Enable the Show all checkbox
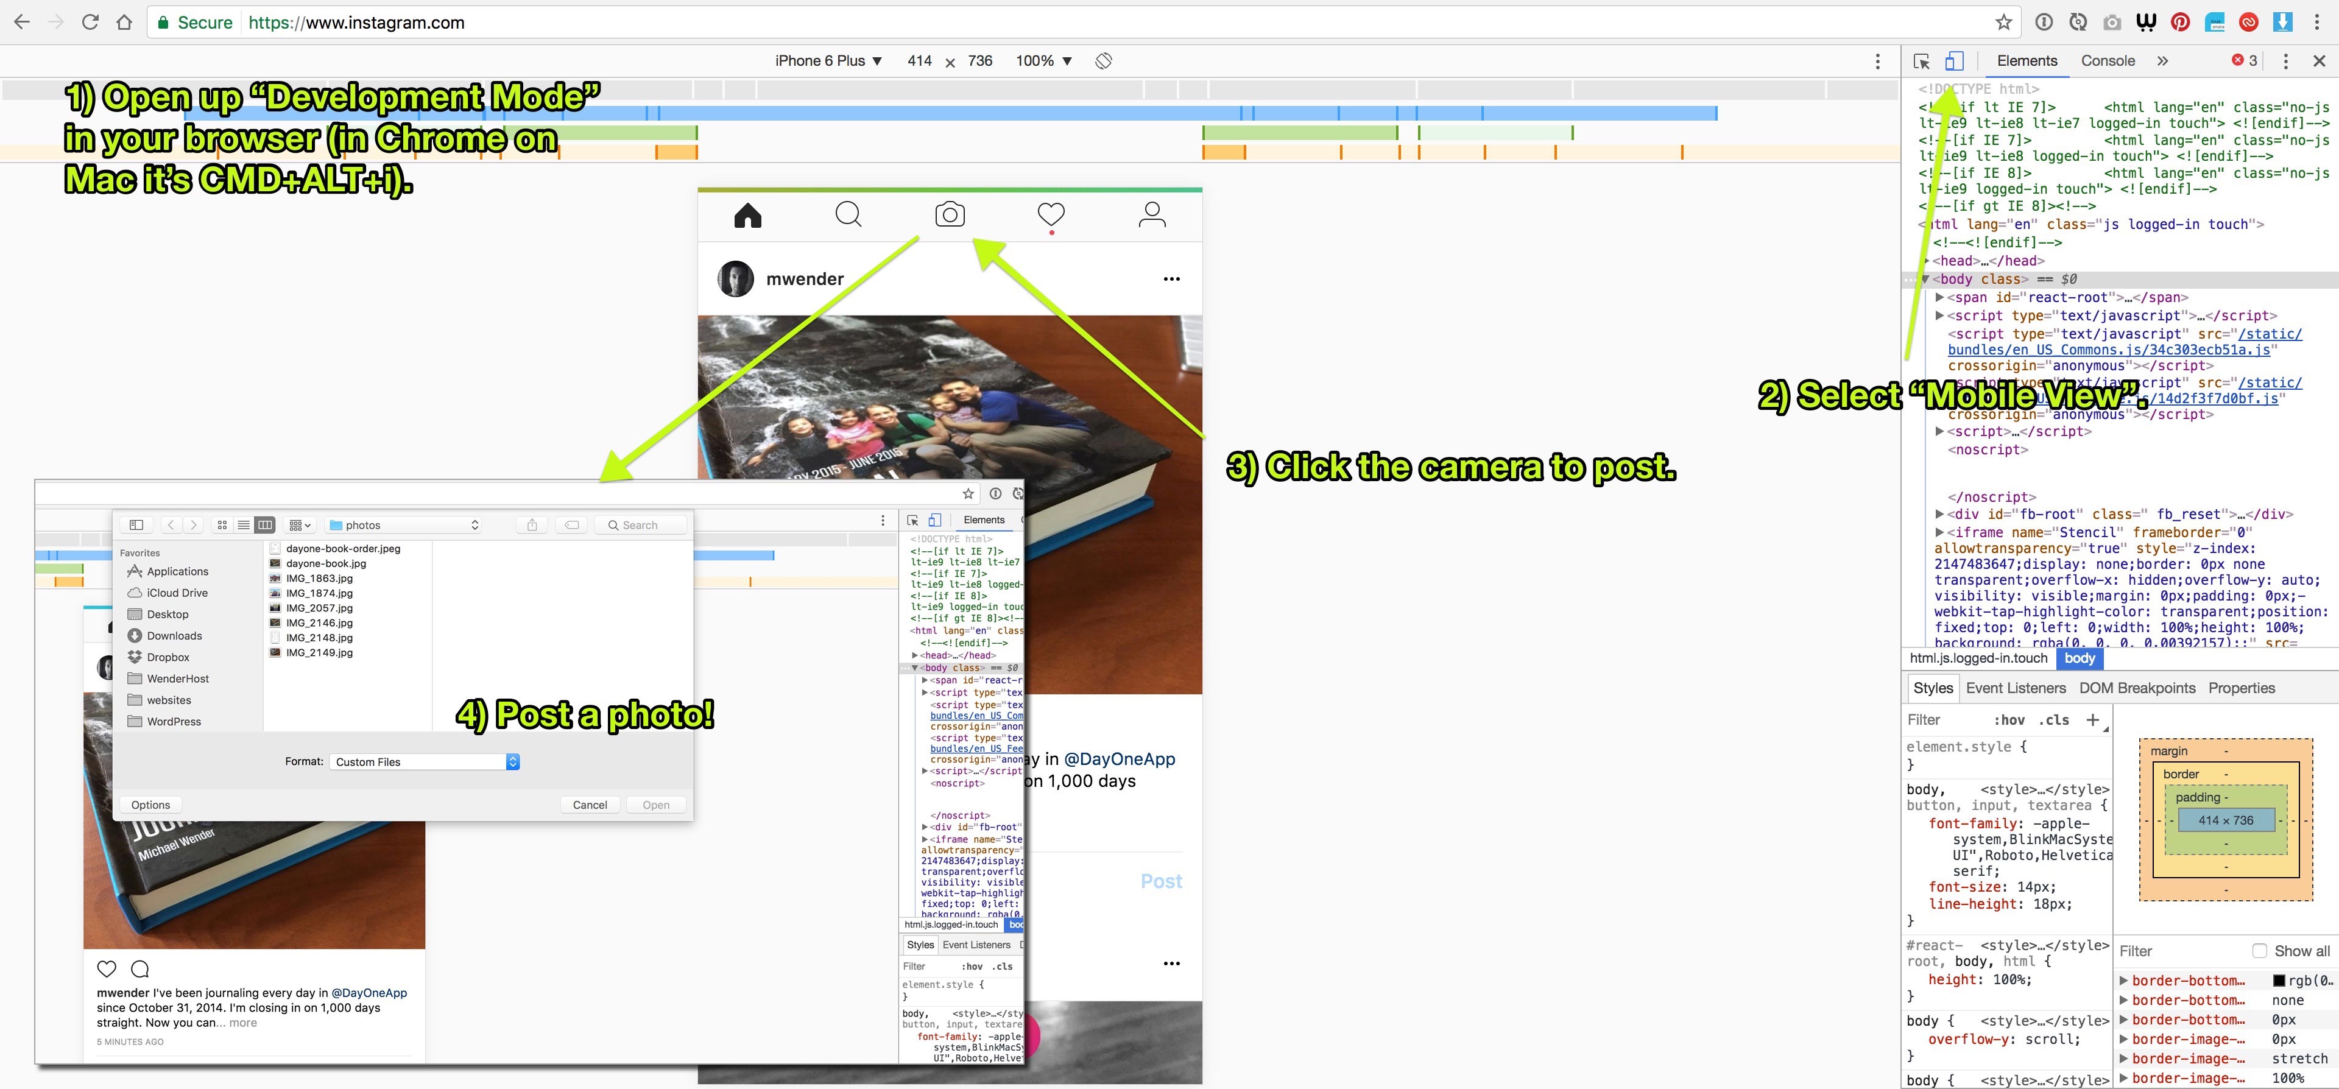This screenshot has width=2339, height=1089. pyautogui.click(x=2260, y=951)
